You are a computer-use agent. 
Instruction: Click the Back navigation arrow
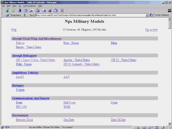[x=7, y=10]
